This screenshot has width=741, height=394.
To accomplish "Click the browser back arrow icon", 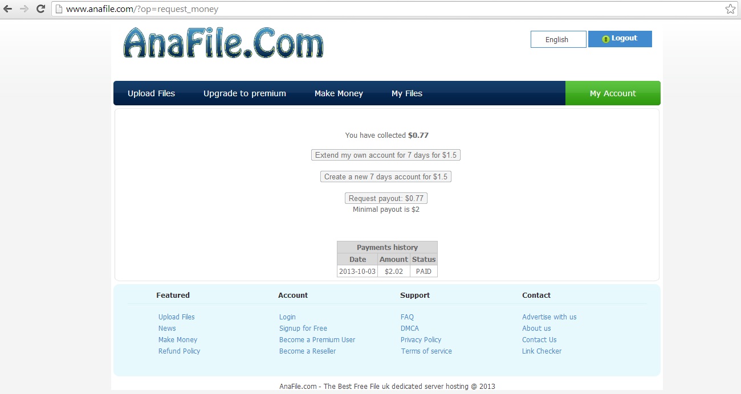I will pos(8,9).
